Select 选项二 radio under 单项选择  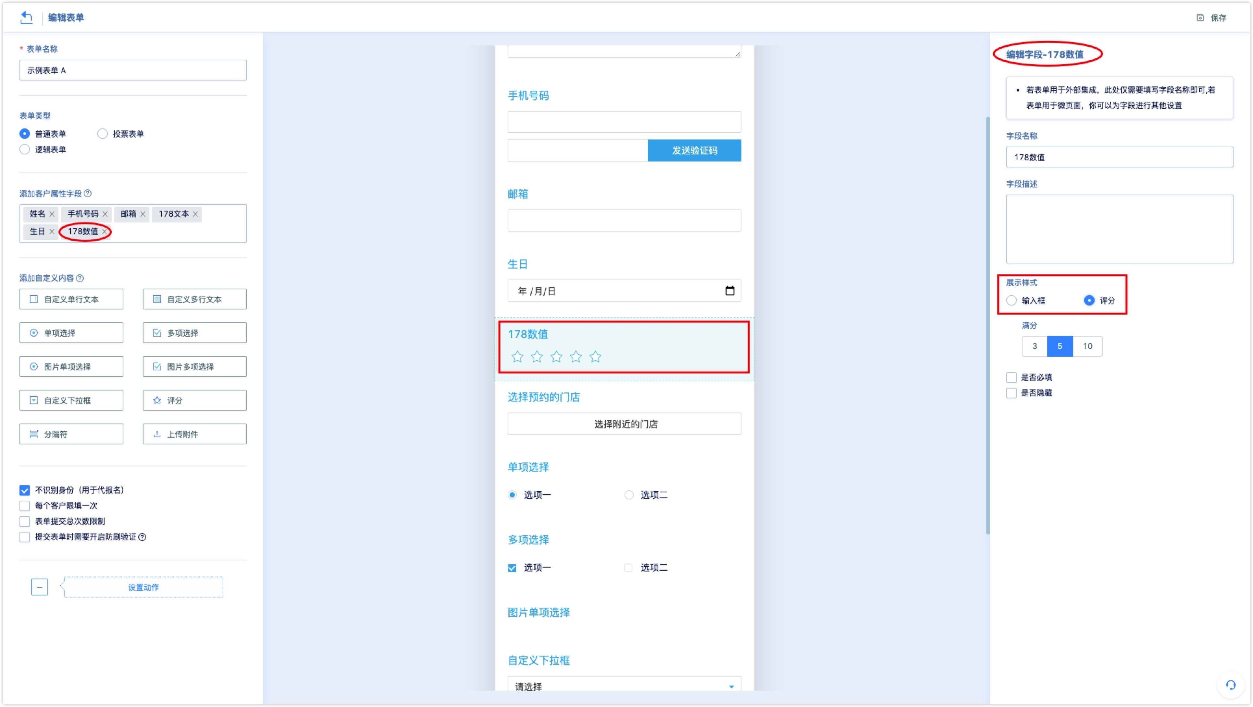(629, 495)
